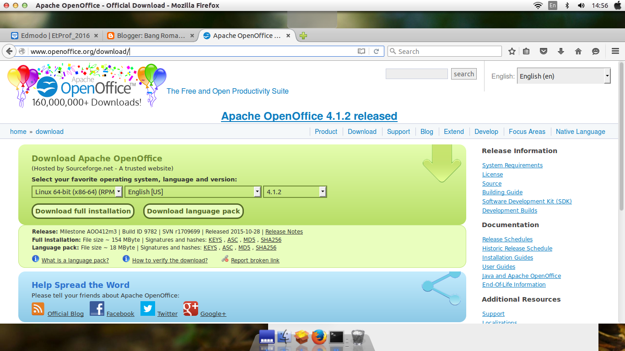Bookmark this page with the star icon
Image resolution: width=625 pixels, height=351 pixels.
tap(512, 52)
